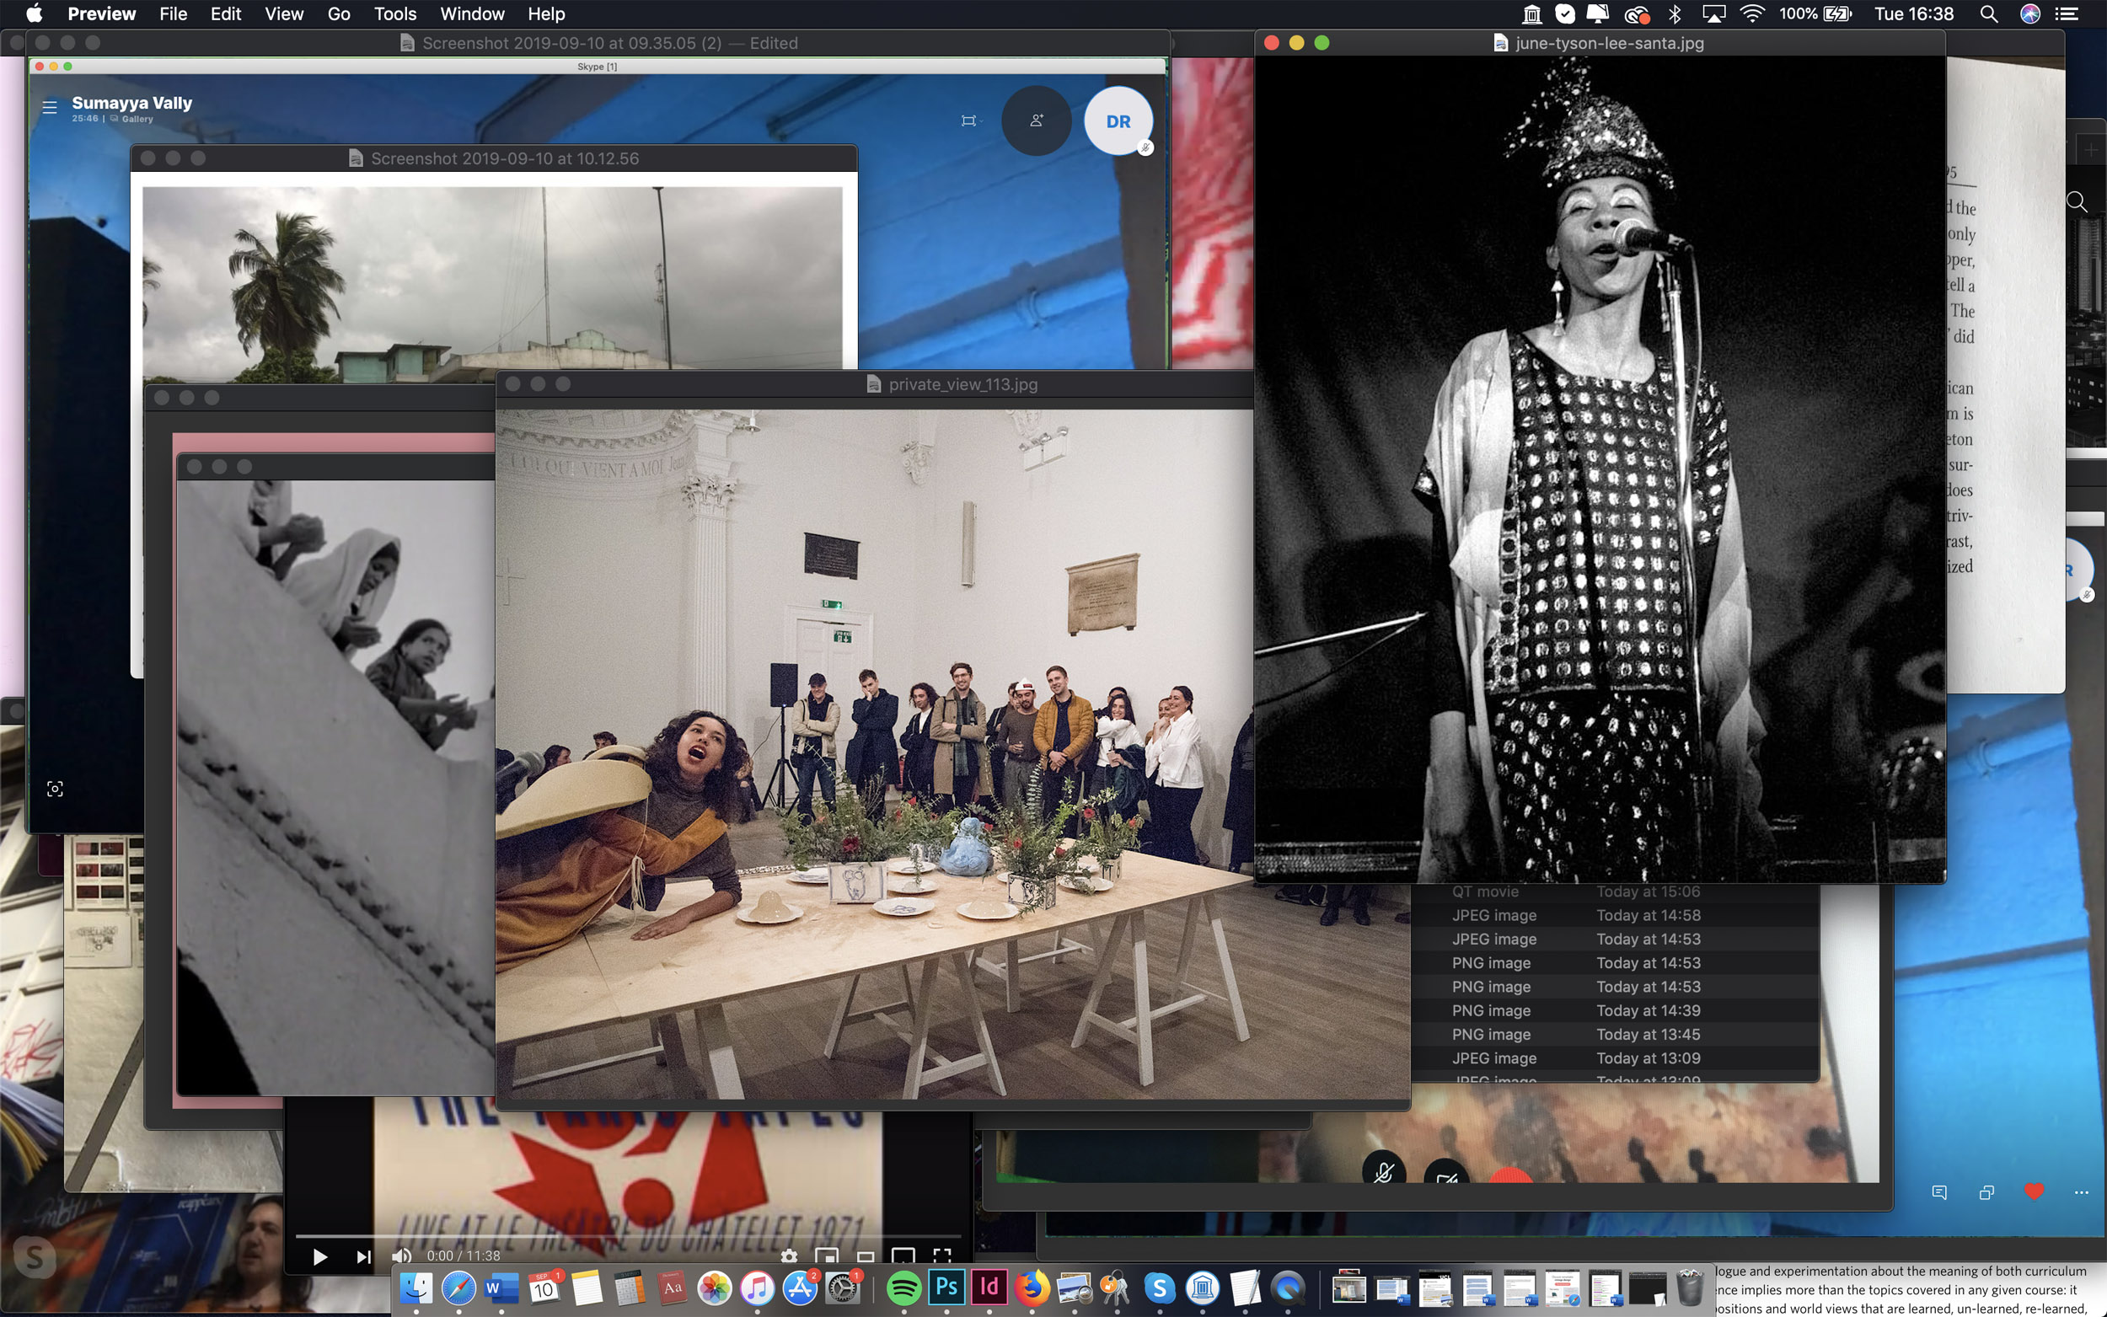The image size is (2107, 1317).
Task: Skip to next video in player
Action: 363,1256
